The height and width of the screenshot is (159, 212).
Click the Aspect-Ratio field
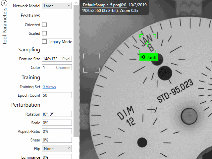coord(57,132)
